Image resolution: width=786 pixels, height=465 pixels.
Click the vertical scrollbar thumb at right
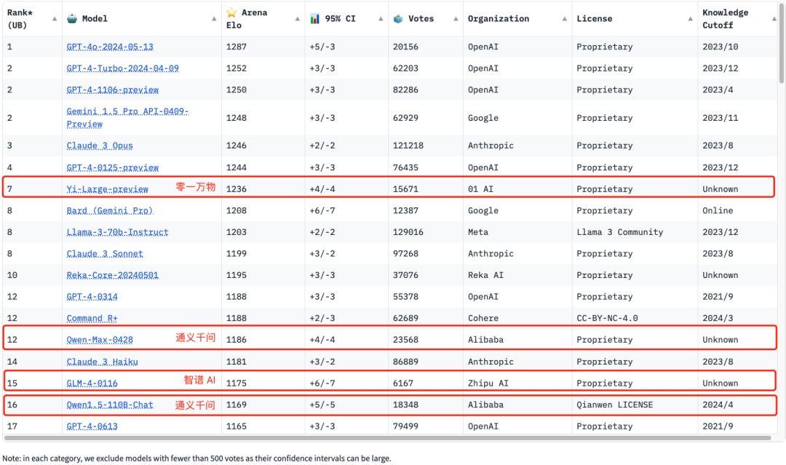point(781,43)
